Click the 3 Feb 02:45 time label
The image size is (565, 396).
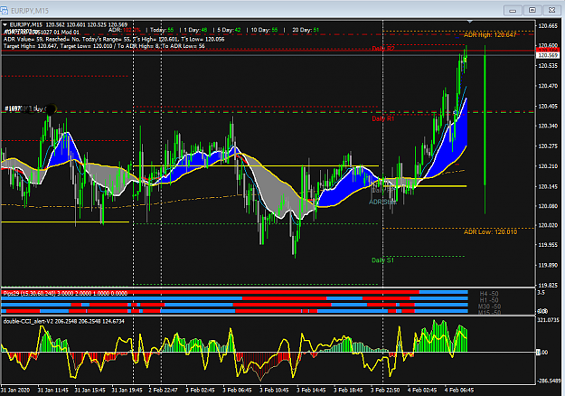click(x=200, y=391)
